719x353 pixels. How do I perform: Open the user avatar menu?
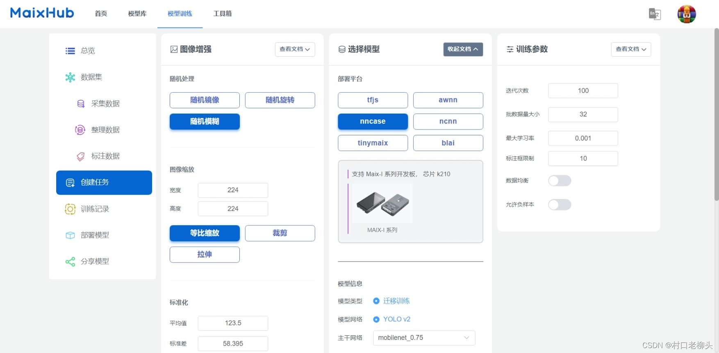pos(687,14)
